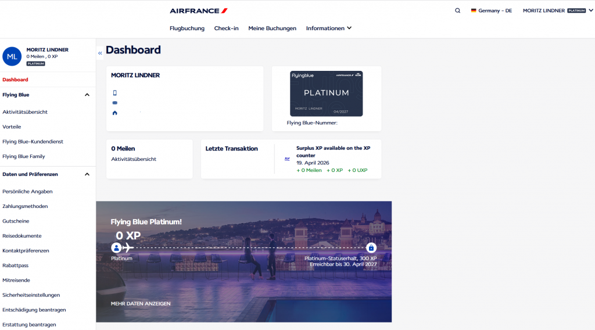The width and height of the screenshot is (595, 330).
Task: Open the Germany - DE language selector
Action: [492, 10]
